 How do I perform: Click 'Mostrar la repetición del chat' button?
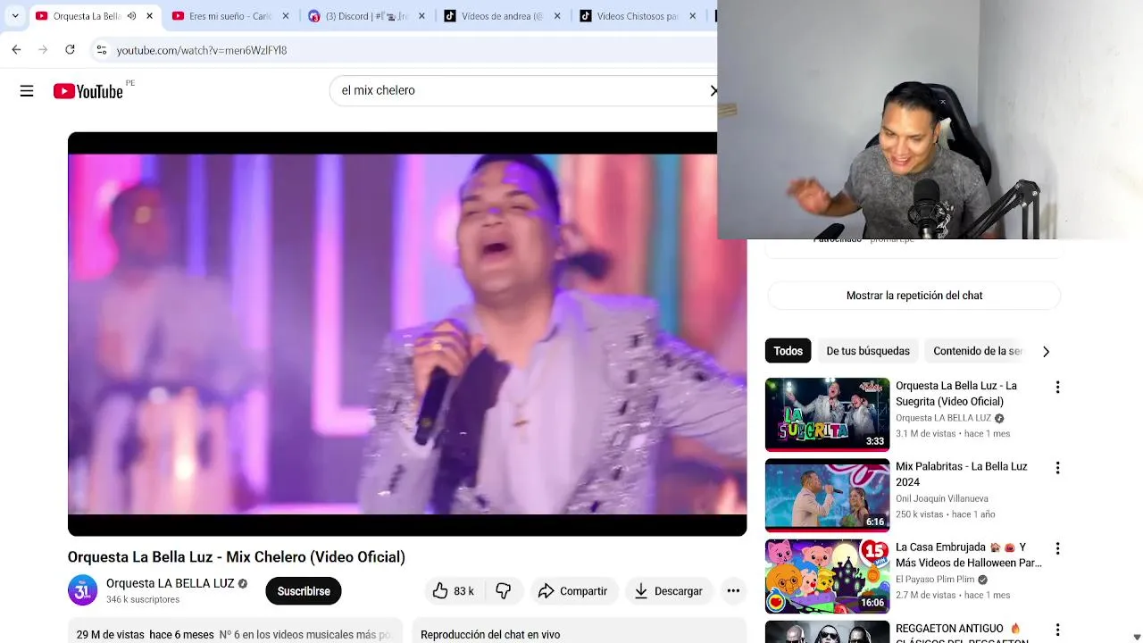click(x=914, y=296)
